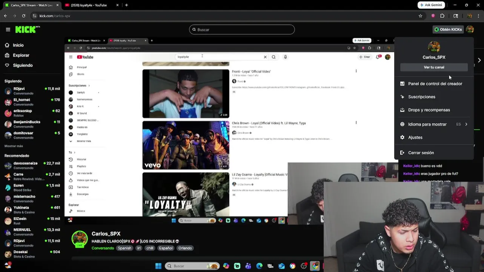Click the Windows taskbar search box

pyautogui.click(x=192, y=266)
